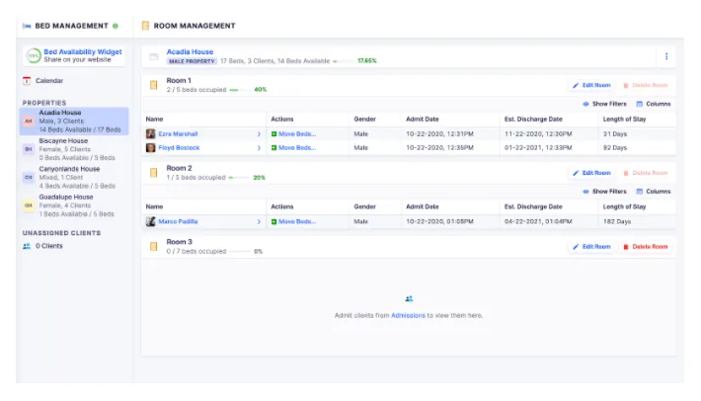Click the Bed Management bed icon

27,26
